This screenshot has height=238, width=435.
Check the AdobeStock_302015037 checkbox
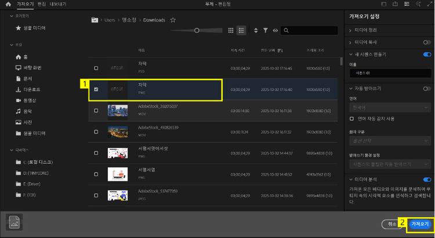click(x=96, y=110)
